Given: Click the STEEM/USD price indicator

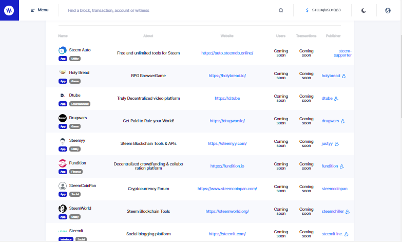Looking at the screenshot, I should (x=323, y=10).
